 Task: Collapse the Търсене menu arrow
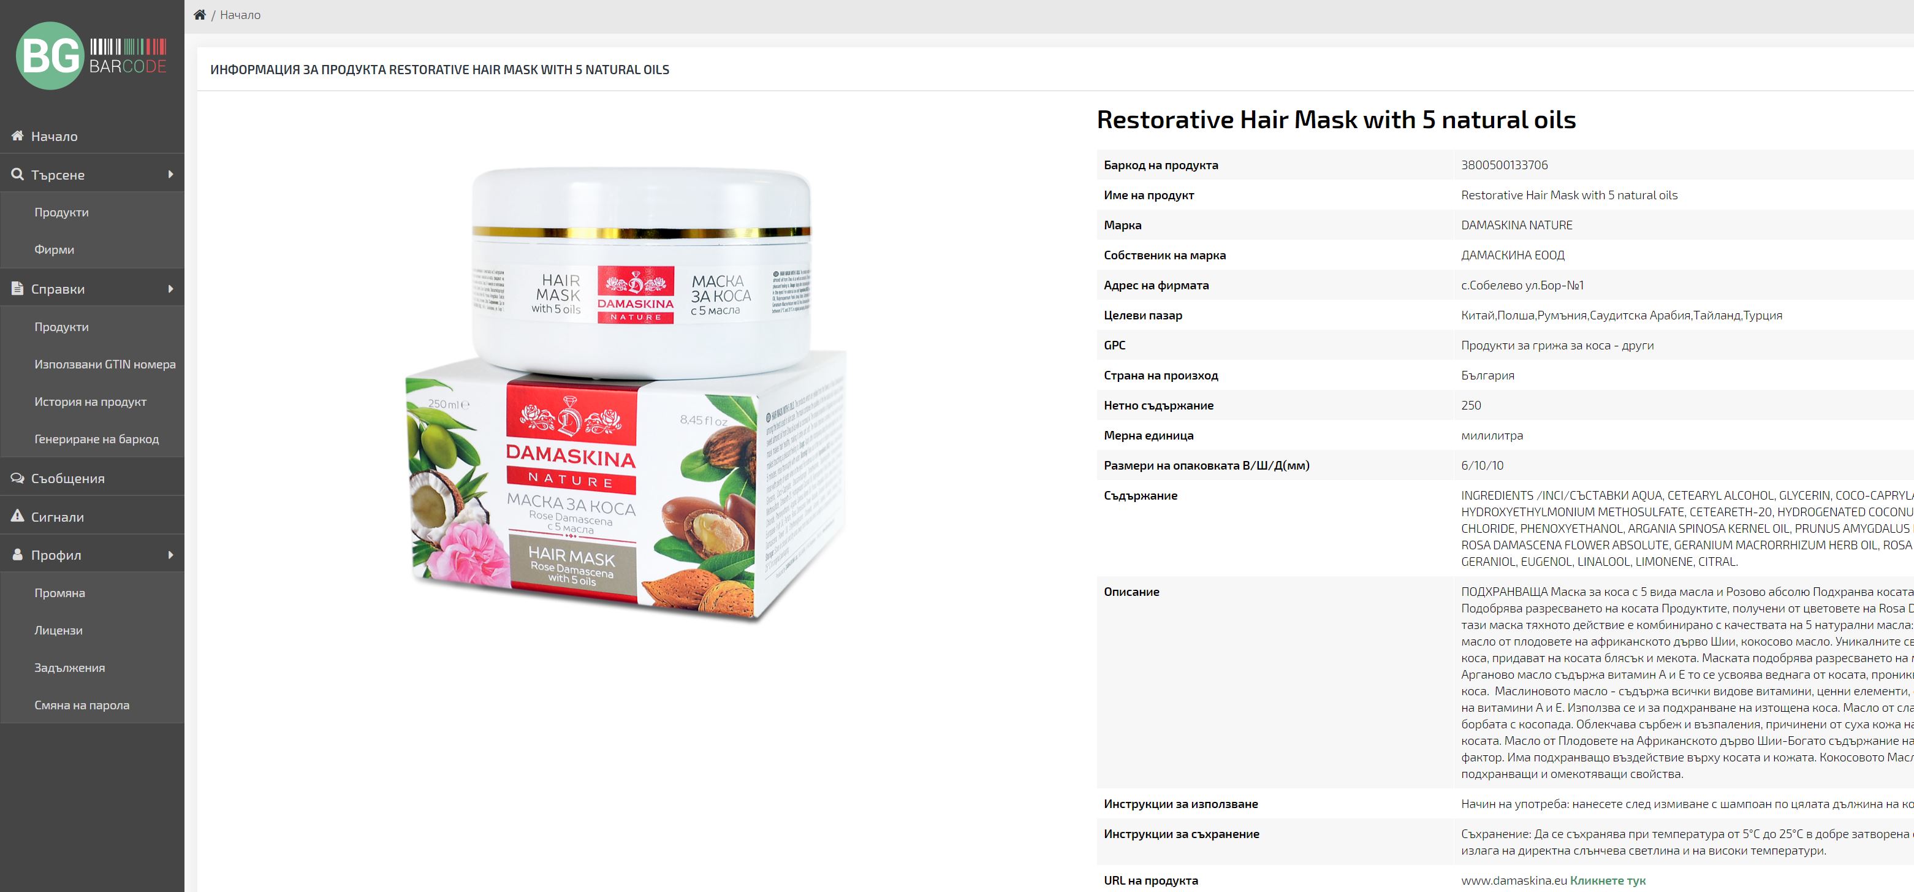tap(171, 174)
